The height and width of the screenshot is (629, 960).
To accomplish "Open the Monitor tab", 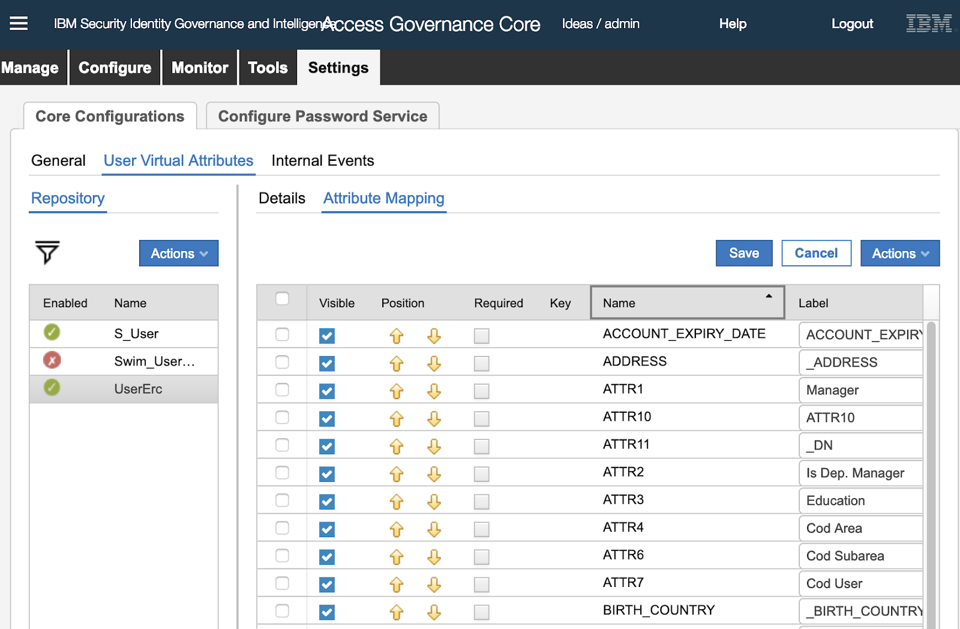I will click(x=200, y=67).
